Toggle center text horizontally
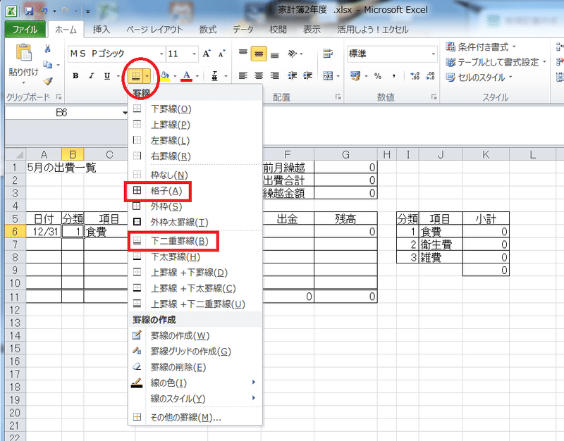This screenshot has width=564, height=441. click(259, 76)
